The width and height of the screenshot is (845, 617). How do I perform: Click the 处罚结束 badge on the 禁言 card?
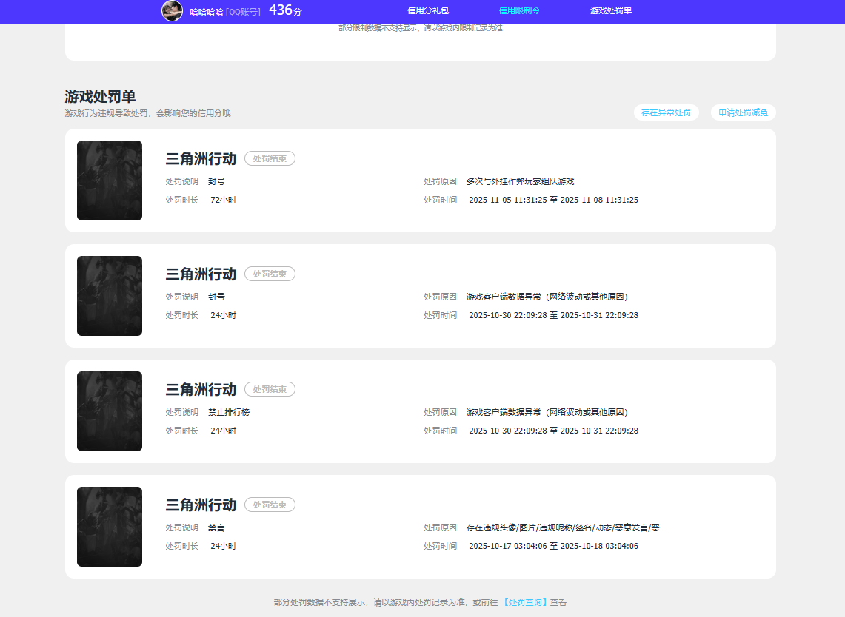[270, 505]
